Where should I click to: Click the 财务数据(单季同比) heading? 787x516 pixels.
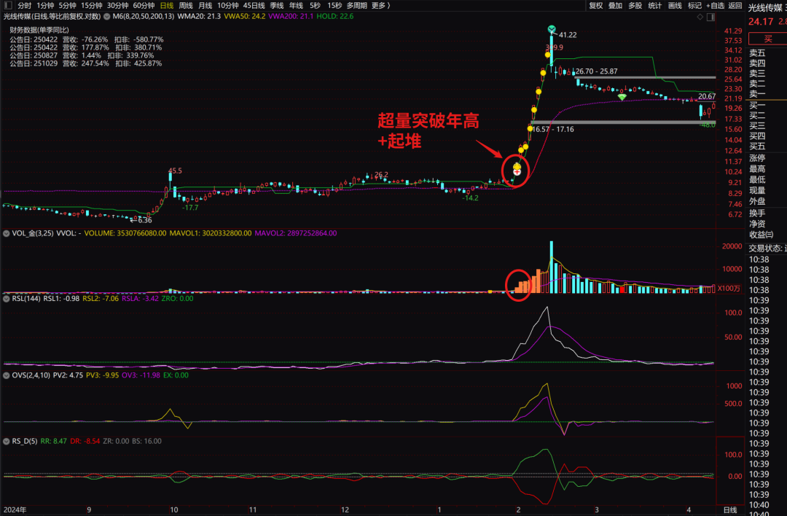pyautogui.click(x=39, y=30)
